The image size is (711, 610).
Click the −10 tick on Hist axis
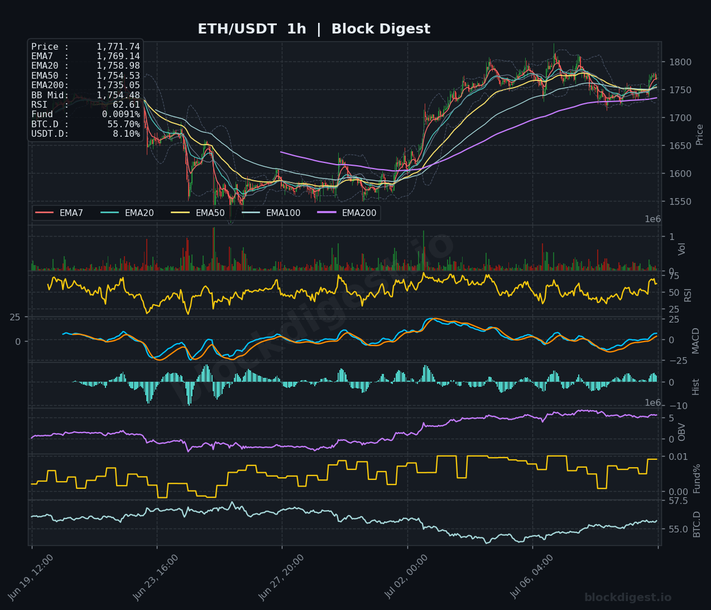[678, 406]
